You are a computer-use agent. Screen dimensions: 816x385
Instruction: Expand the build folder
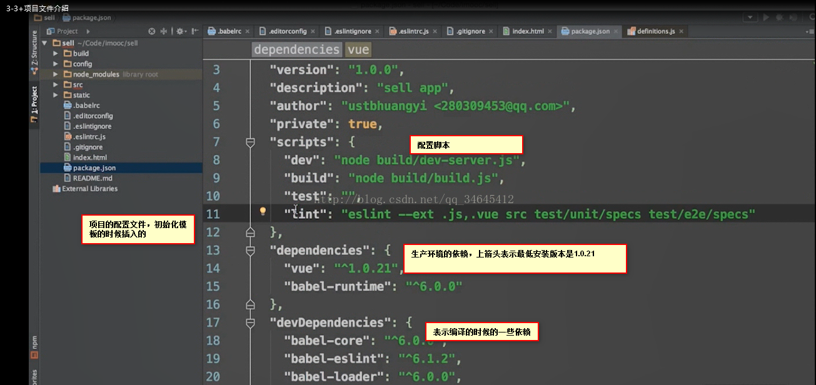pyautogui.click(x=56, y=54)
